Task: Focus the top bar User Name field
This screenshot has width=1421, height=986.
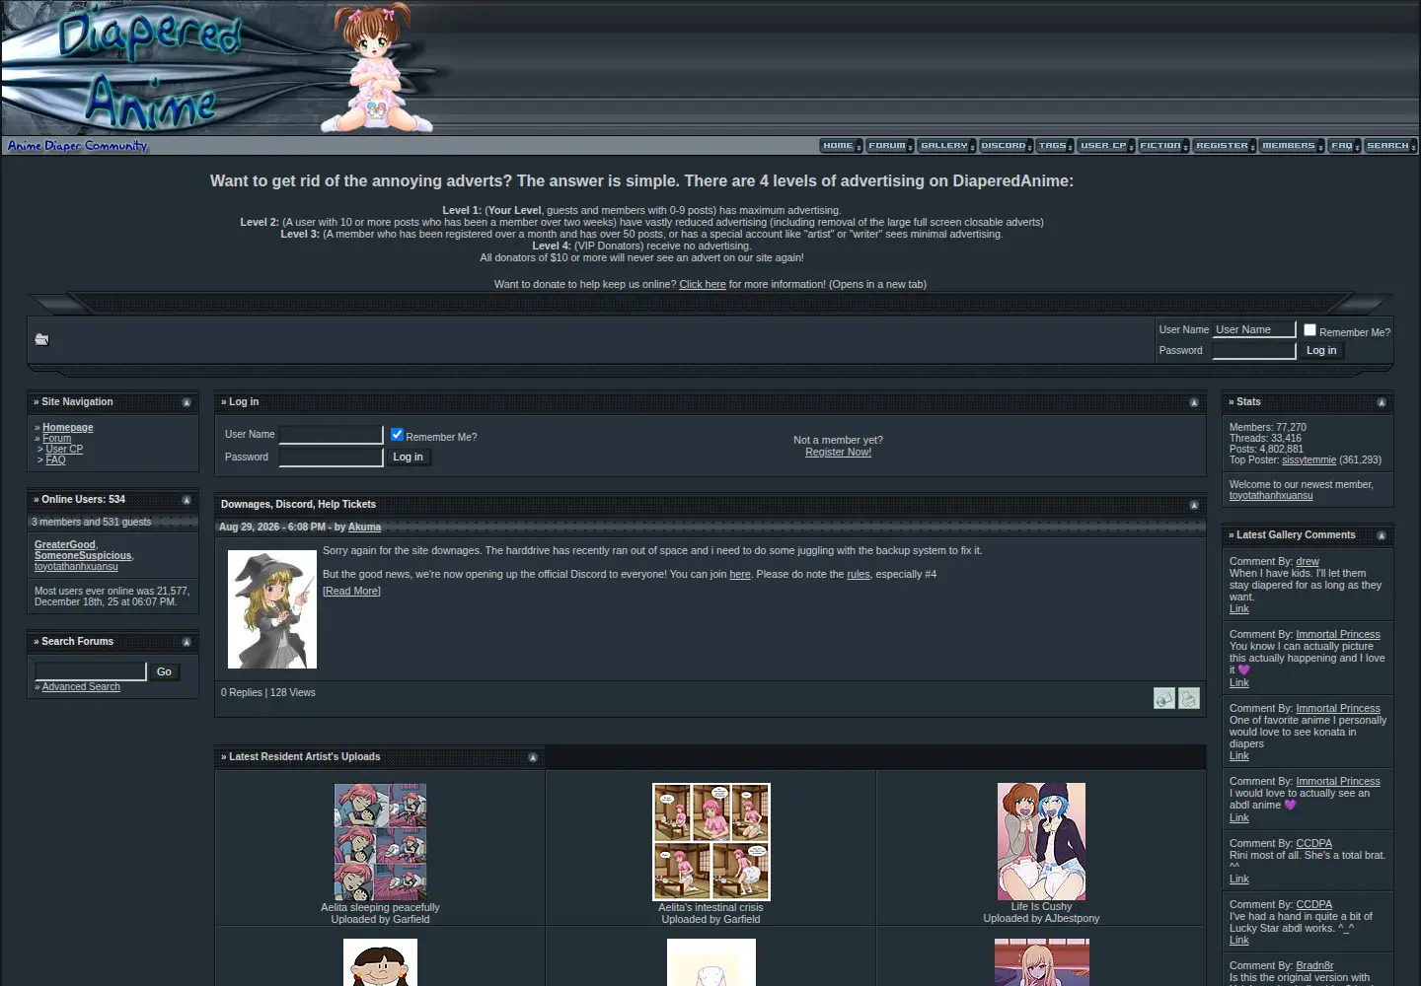Action: pos(1253,330)
